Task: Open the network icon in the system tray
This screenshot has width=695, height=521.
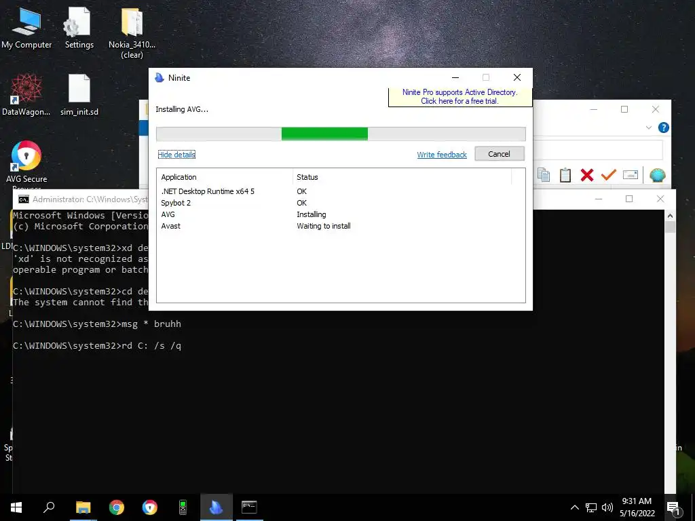Action: (x=591, y=507)
